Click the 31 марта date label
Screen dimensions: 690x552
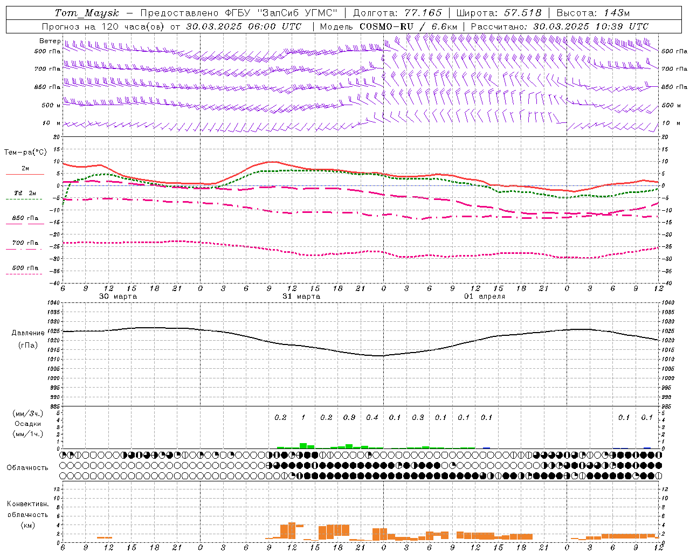pyautogui.click(x=301, y=296)
